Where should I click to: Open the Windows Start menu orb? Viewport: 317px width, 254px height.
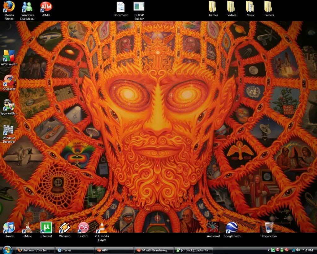[7, 250]
